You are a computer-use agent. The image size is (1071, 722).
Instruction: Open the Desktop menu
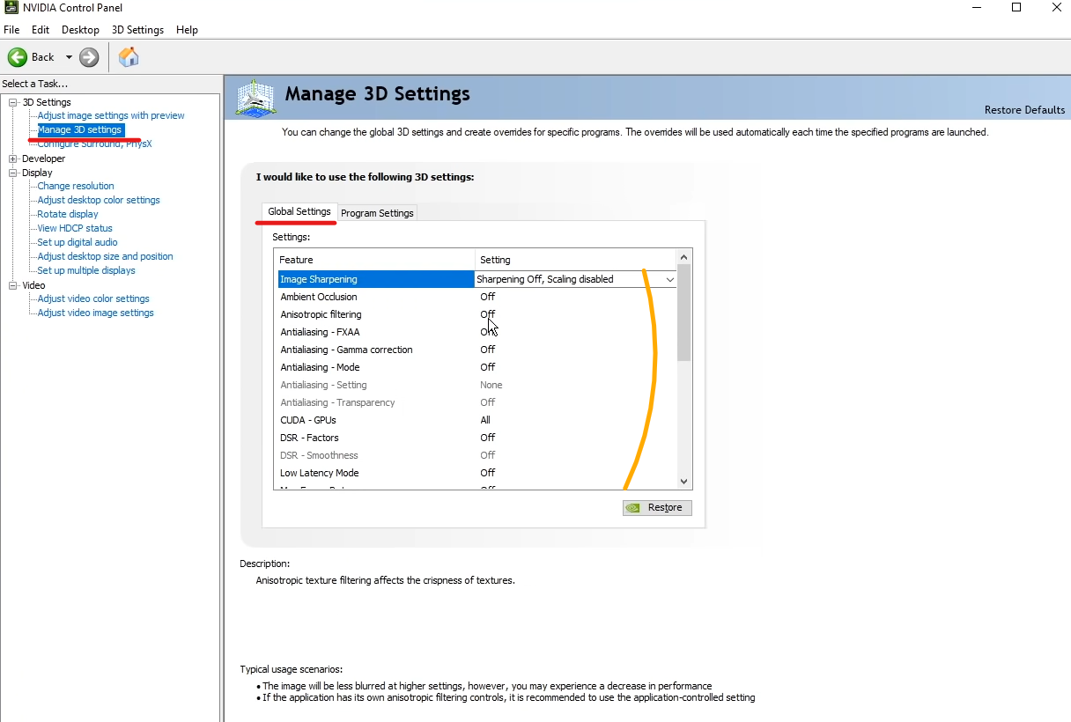80,30
